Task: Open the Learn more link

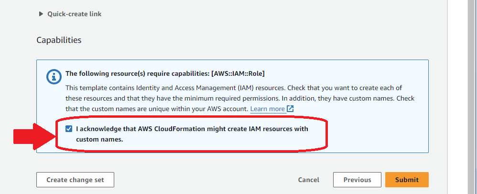Action: 267,109
